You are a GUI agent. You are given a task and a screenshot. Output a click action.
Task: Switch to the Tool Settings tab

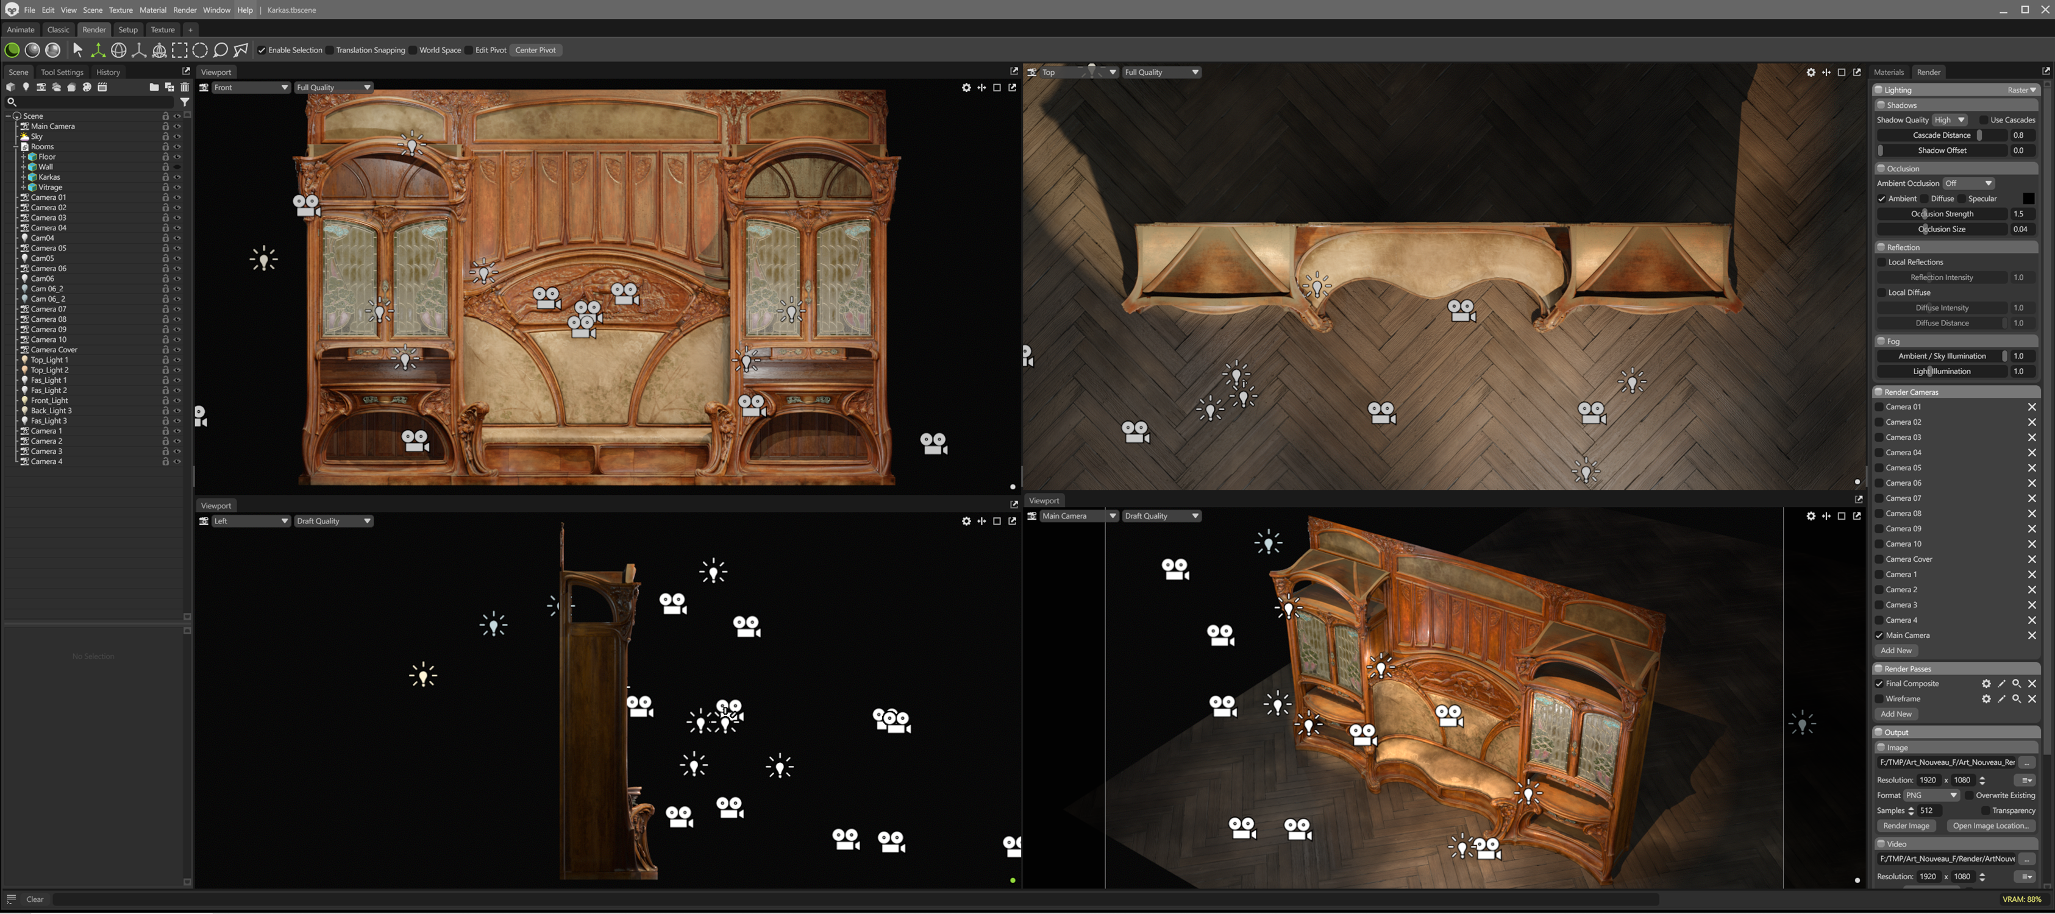(x=62, y=73)
